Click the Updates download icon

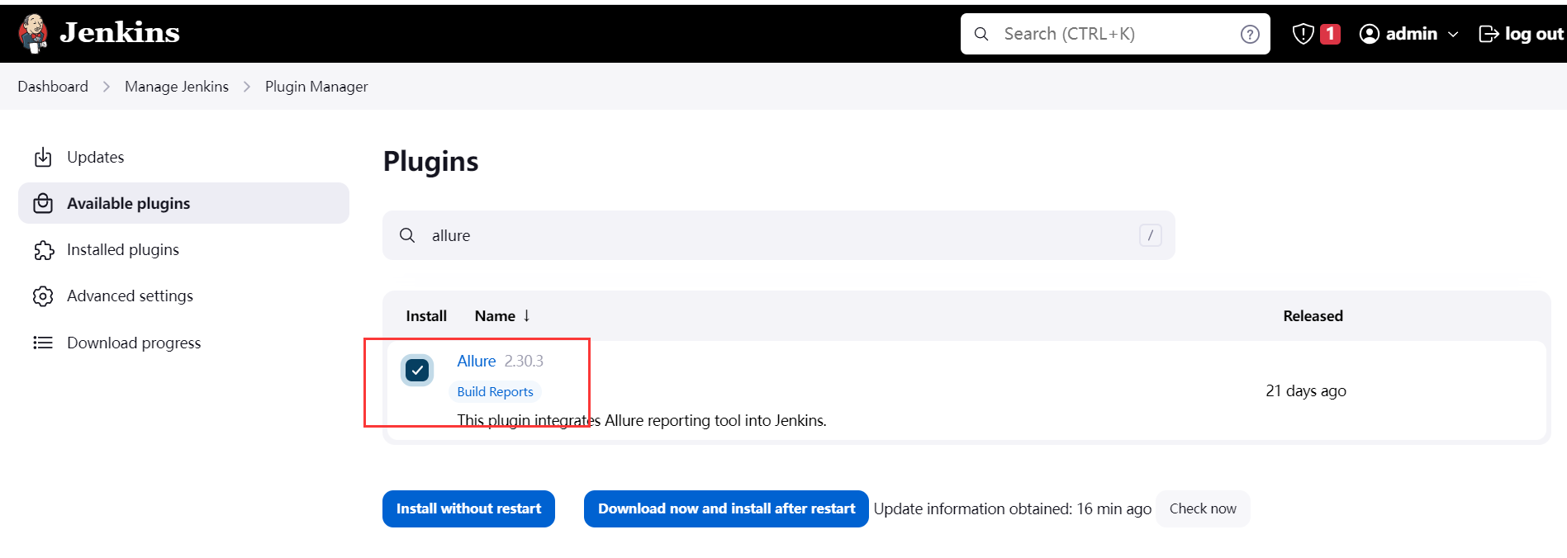coord(43,157)
